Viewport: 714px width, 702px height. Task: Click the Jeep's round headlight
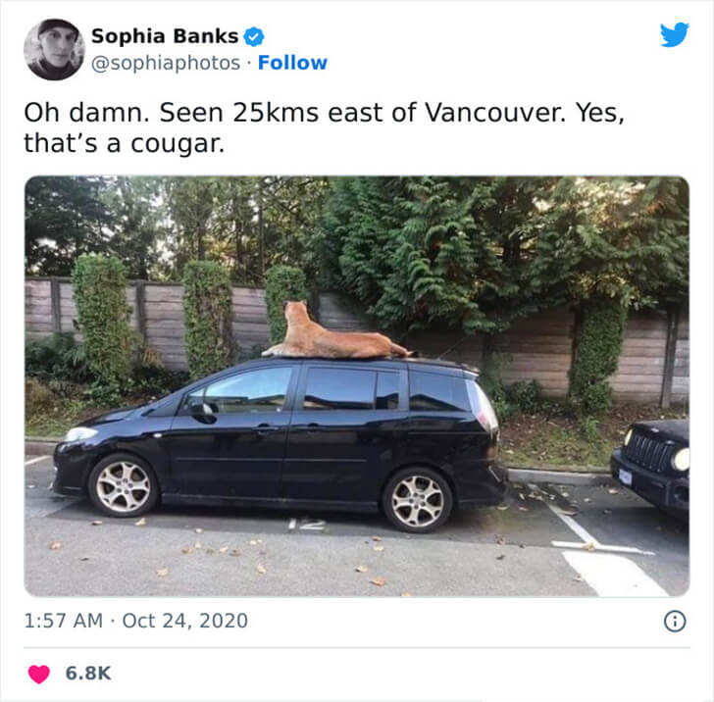point(682,459)
